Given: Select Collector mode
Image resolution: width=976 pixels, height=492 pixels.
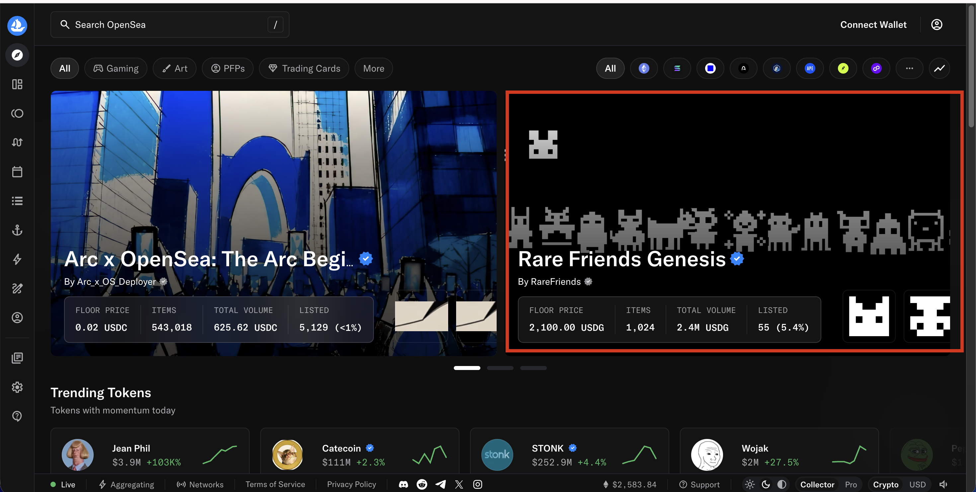Looking at the screenshot, I should [817, 485].
